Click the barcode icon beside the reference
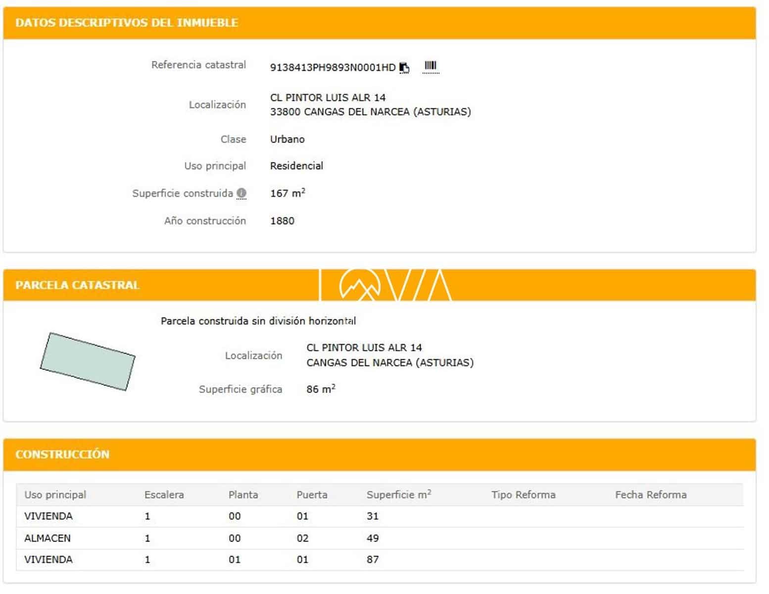Viewport: 769px width, 594px height. point(431,66)
